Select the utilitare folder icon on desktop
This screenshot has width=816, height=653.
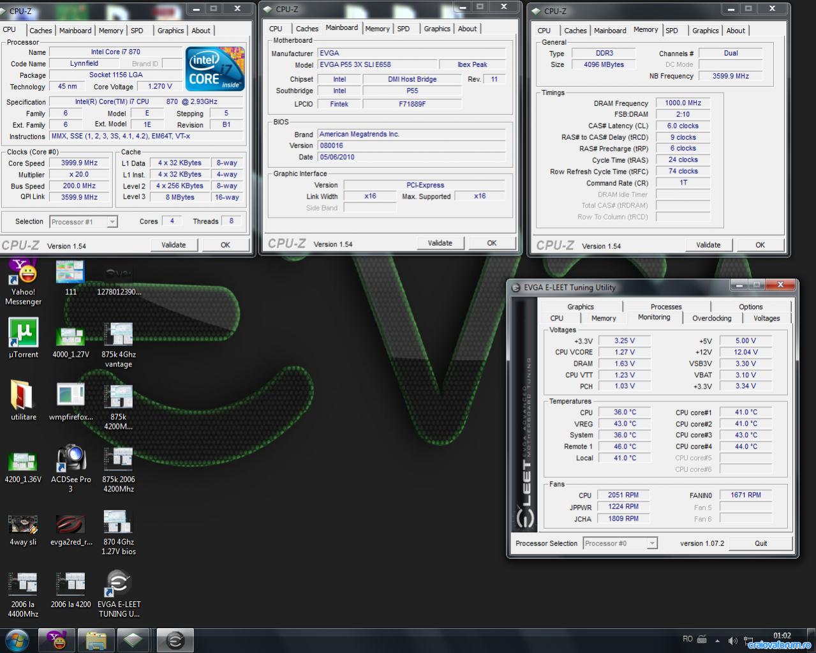point(24,401)
